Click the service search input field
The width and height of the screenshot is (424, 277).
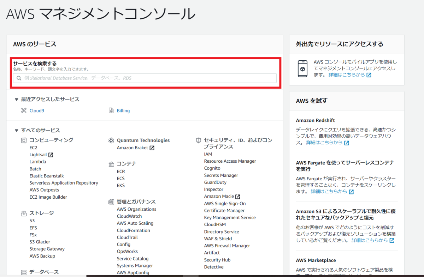145,78
